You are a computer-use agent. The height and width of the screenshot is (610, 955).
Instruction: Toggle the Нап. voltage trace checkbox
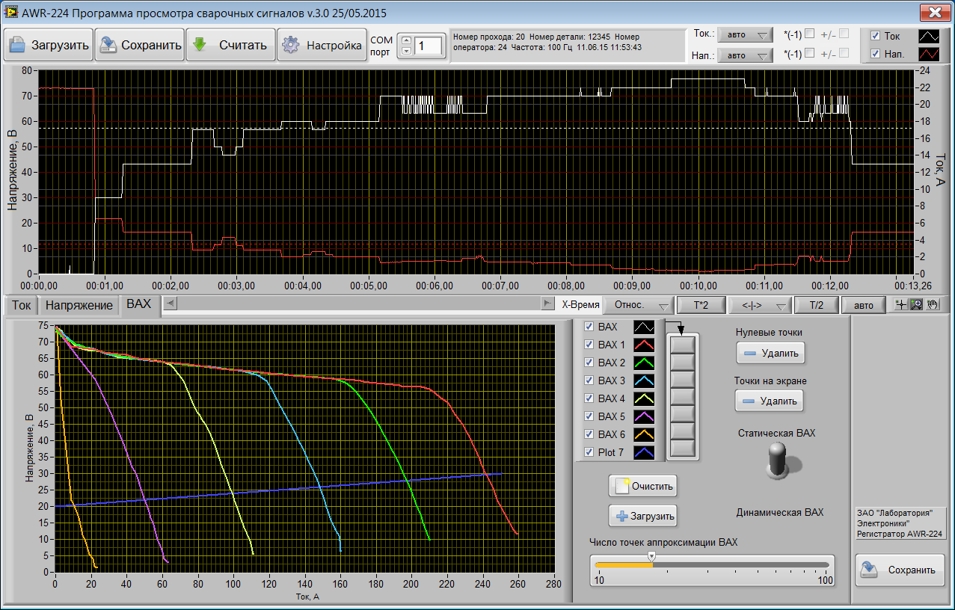[x=876, y=54]
